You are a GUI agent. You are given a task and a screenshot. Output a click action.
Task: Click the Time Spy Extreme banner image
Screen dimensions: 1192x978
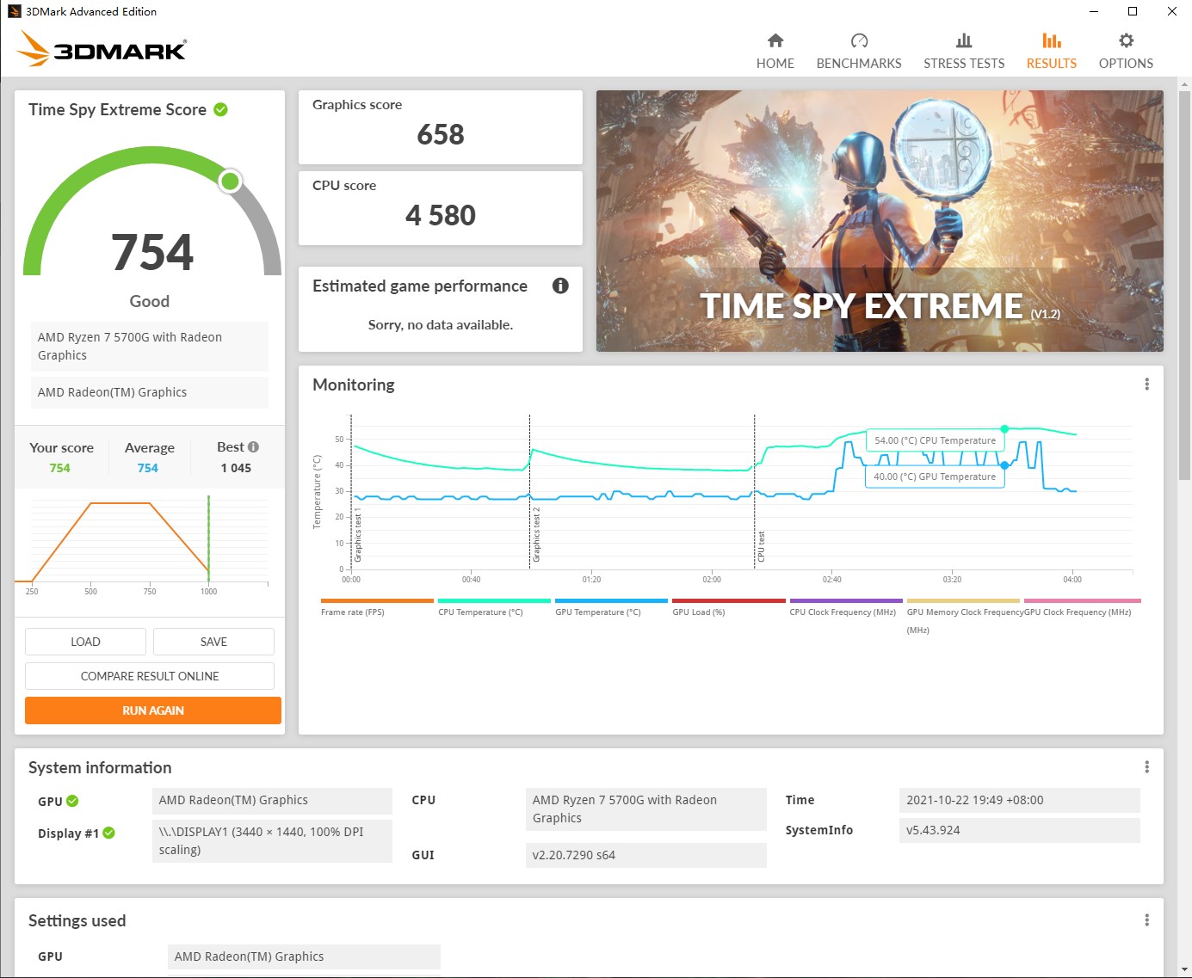[x=880, y=221]
